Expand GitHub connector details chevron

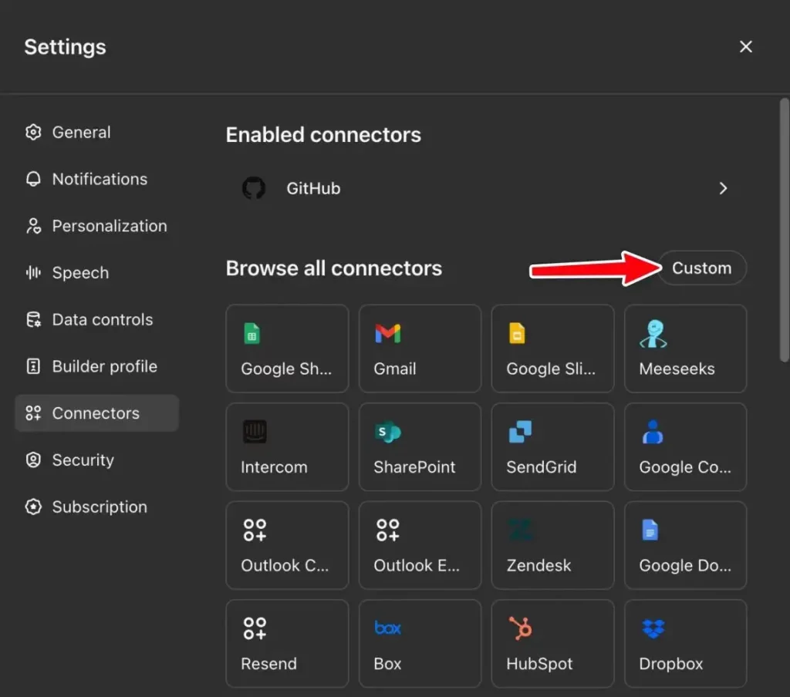(723, 188)
